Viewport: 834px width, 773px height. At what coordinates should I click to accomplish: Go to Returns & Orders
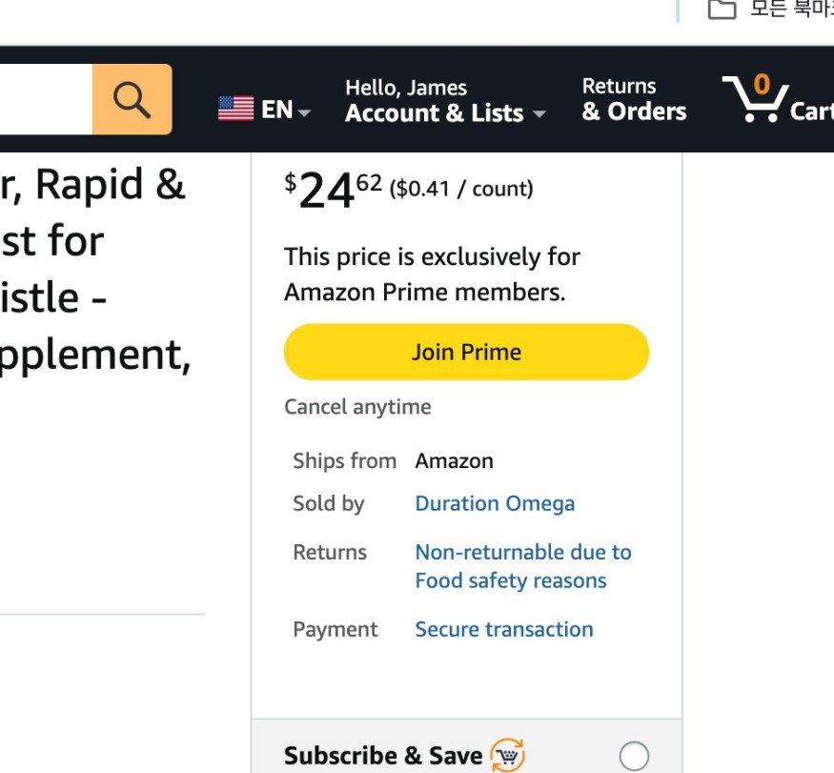click(x=634, y=99)
